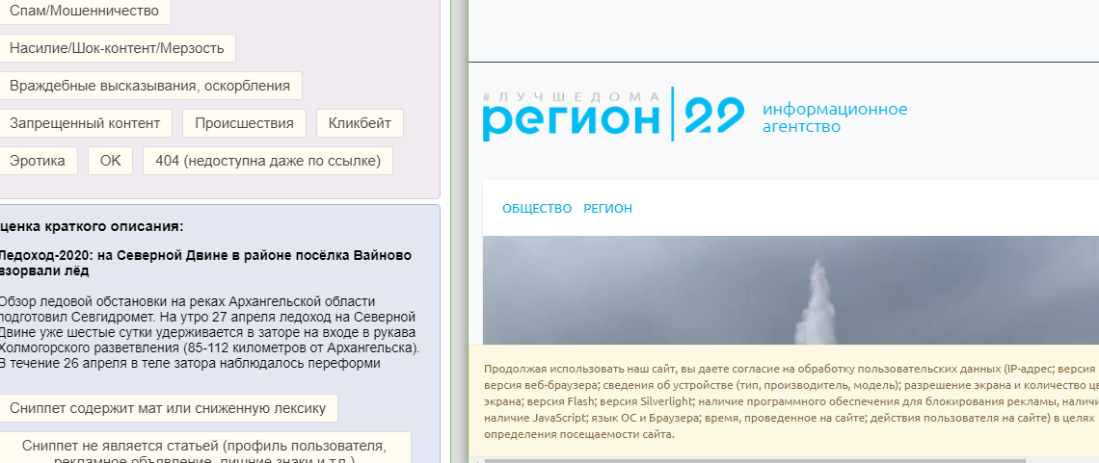The height and width of the screenshot is (463, 1099).
Task: Click the ice explosion article photo
Action: (x=791, y=291)
